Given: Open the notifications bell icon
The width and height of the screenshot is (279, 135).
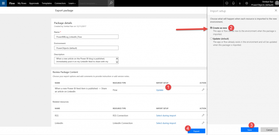Looking at the screenshot, I should point(233,3).
